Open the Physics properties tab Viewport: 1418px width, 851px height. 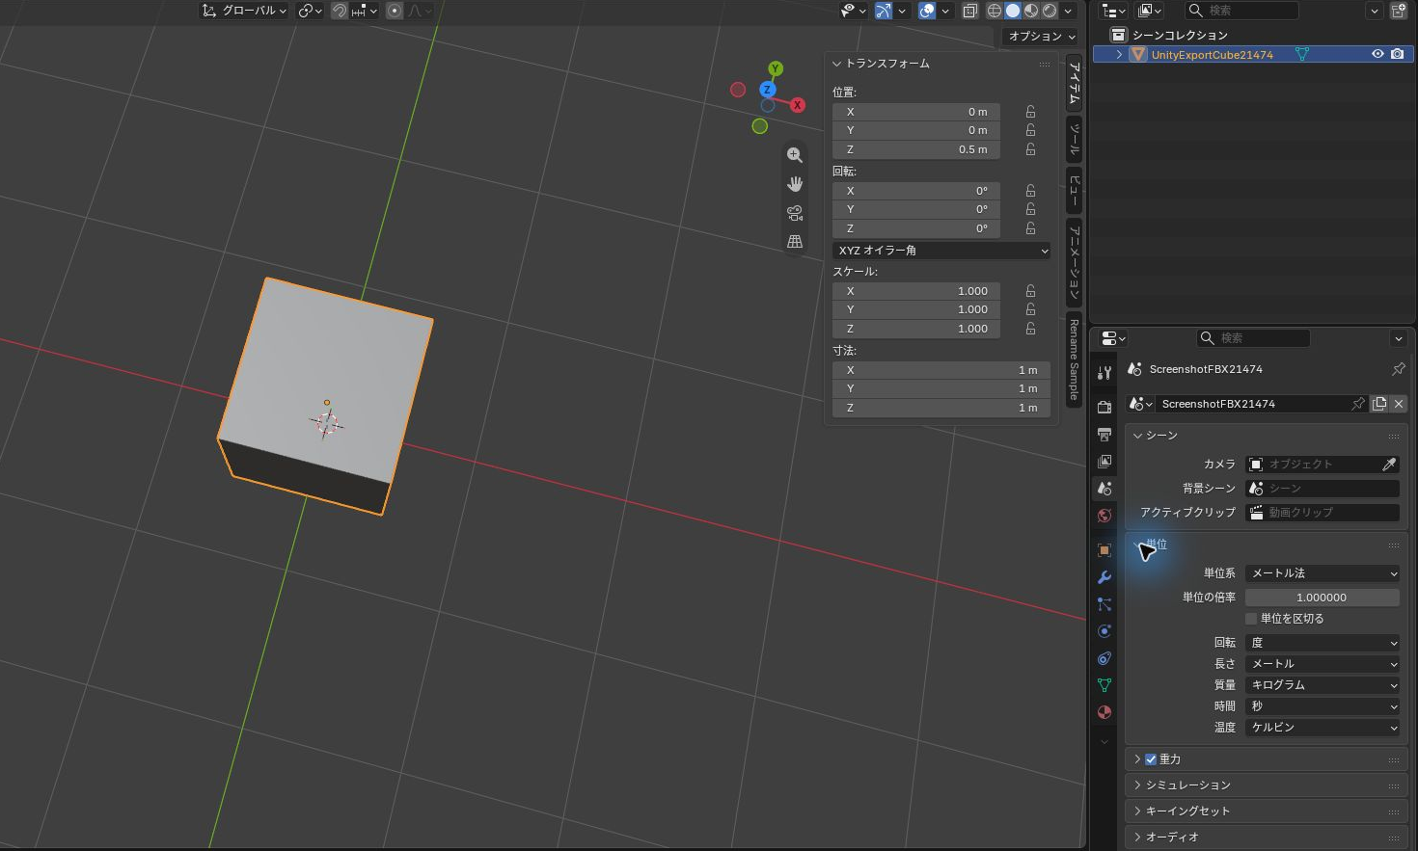point(1104,631)
